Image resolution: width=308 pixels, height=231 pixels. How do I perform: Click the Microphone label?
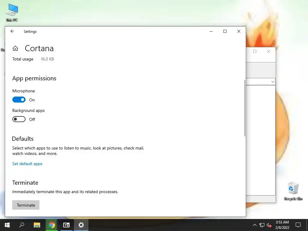pos(23,91)
